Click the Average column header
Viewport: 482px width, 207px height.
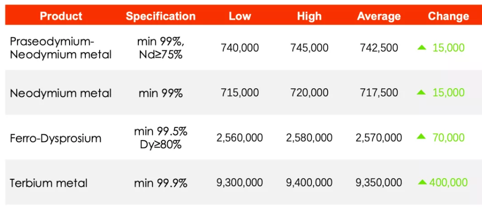tap(379, 16)
